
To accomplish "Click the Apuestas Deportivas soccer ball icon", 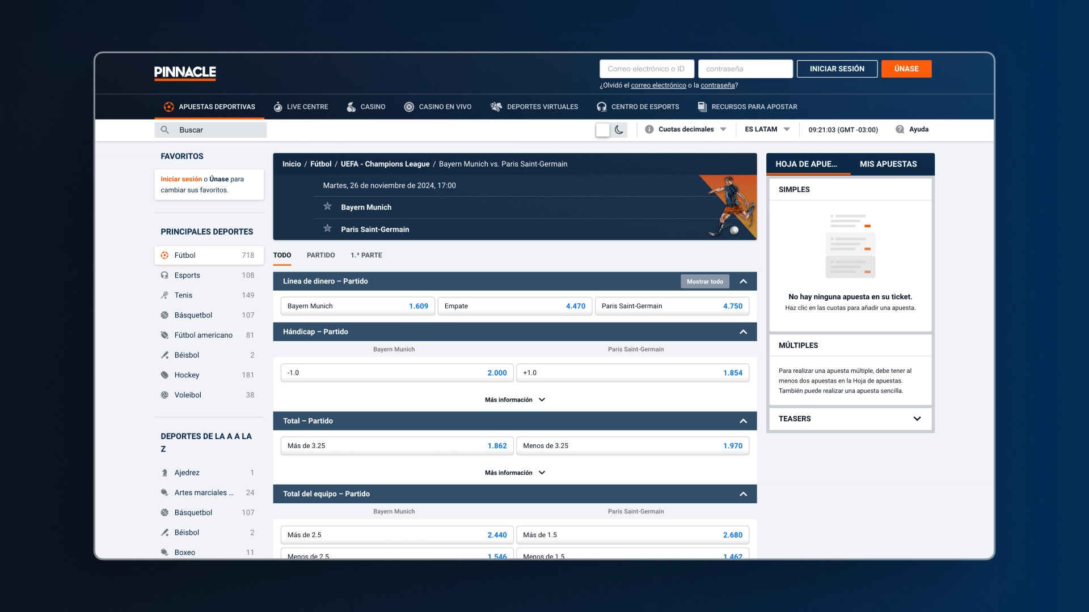I will (x=168, y=107).
